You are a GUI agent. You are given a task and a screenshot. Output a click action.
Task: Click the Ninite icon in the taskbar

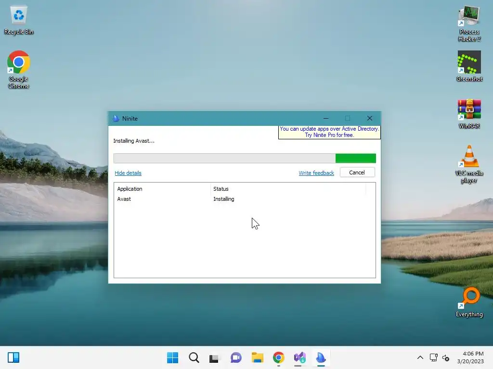(321, 357)
